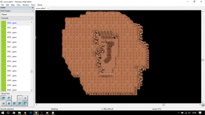The image size is (205, 115).
Task: Choose the fourth brush size in the bottom row
Action: click(20, 103)
